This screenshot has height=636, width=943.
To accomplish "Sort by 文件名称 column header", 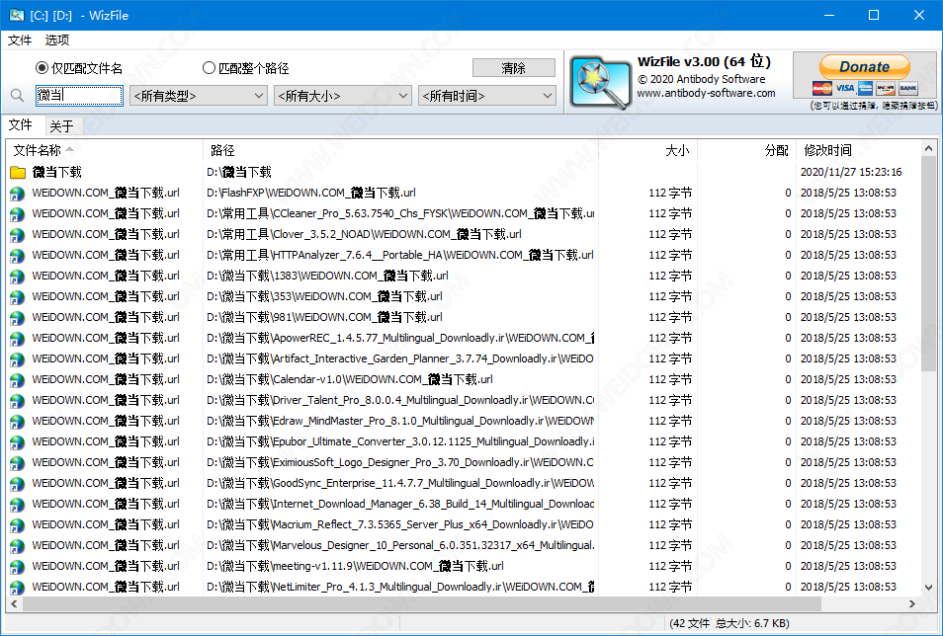I will click(x=104, y=150).
